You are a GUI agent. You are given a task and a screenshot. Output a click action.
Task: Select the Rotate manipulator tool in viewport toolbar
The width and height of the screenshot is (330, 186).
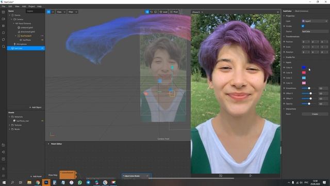152,12
